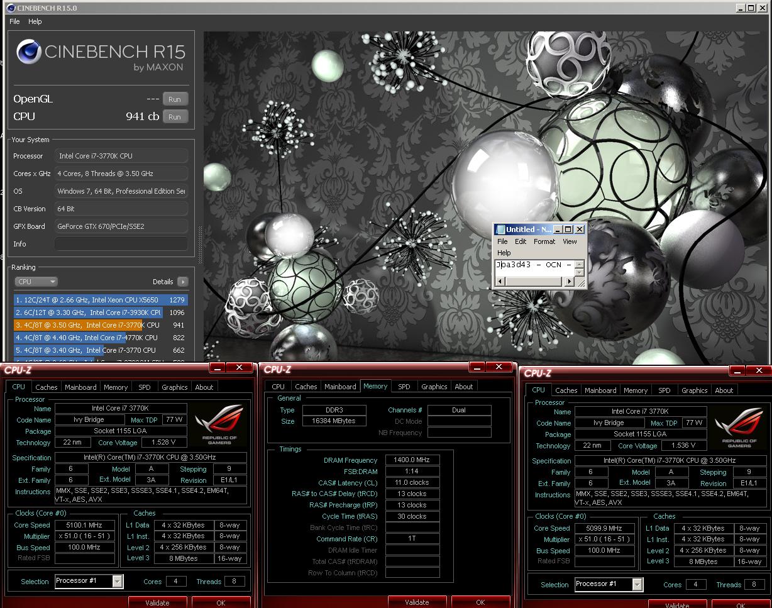The height and width of the screenshot is (608, 772).
Task: Select the i7-3930K ranking row
Action: 101,312
